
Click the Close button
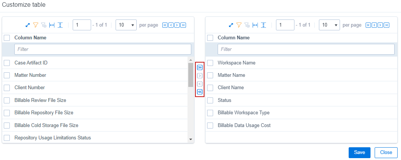click(x=386, y=153)
